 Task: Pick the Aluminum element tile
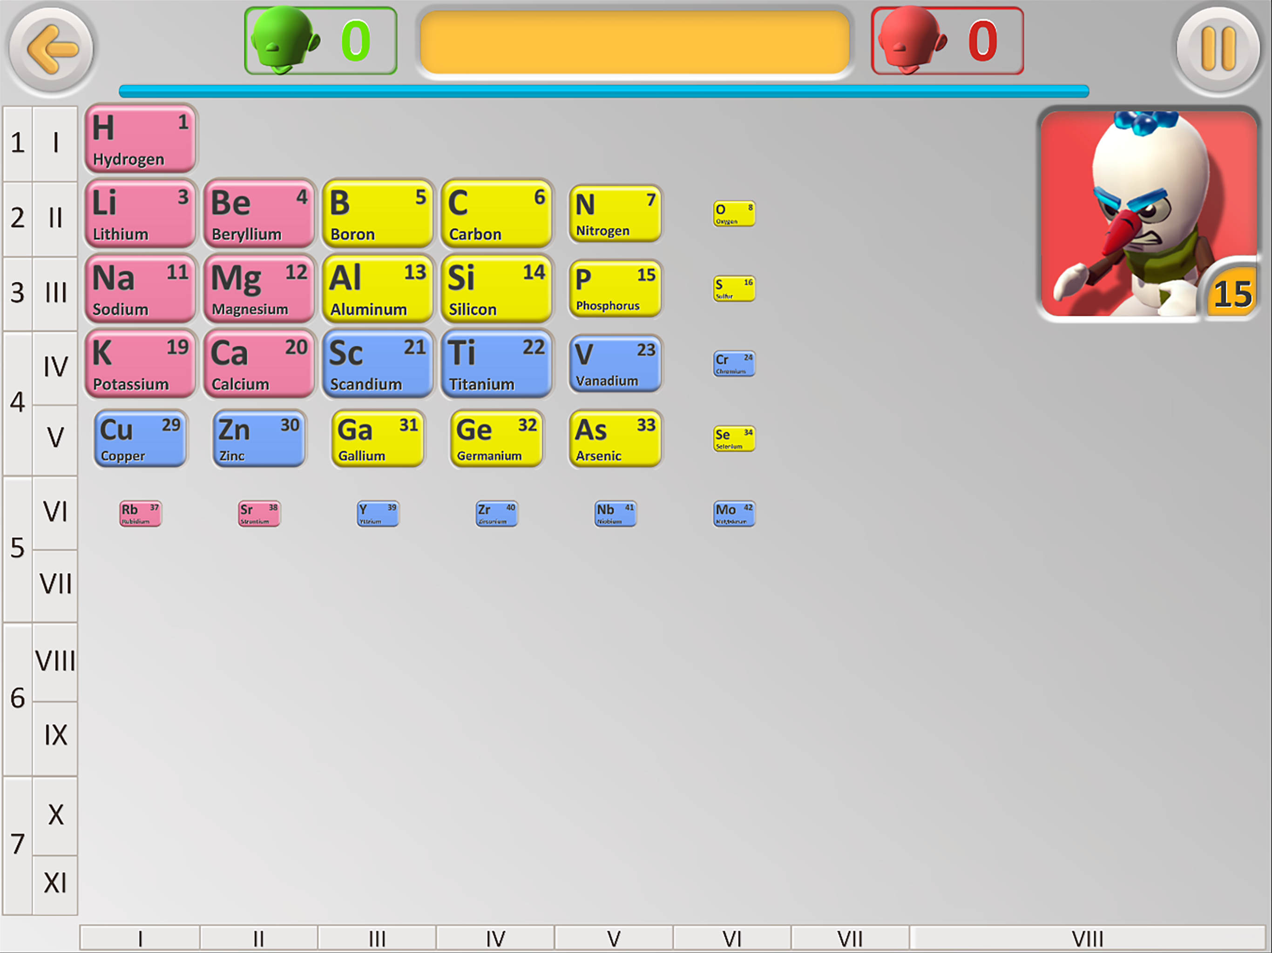pyautogui.click(x=378, y=289)
